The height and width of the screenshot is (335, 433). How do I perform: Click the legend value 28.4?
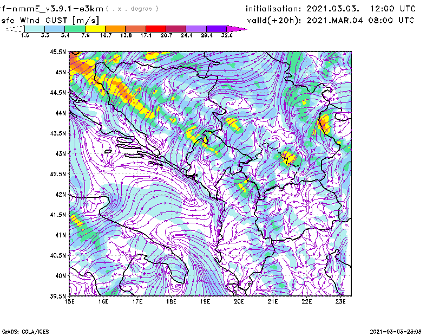pos(207,35)
